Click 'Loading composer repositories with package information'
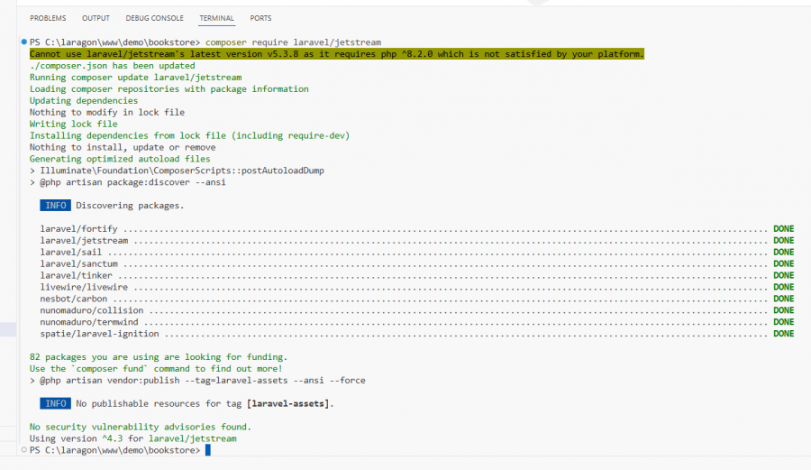Image resolution: width=811 pixels, height=470 pixels. pyautogui.click(x=169, y=89)
